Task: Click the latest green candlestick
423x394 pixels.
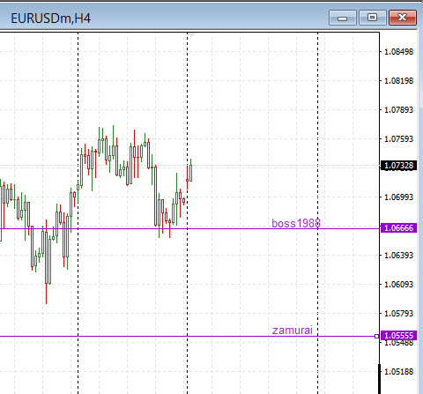Action: (x=190, y=173)
